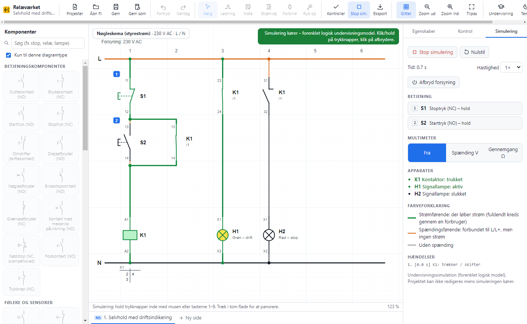The height and width of the screenshot is (324, 527).
Task: Switch to the Kontrol tab
Action: pos(465,31)
